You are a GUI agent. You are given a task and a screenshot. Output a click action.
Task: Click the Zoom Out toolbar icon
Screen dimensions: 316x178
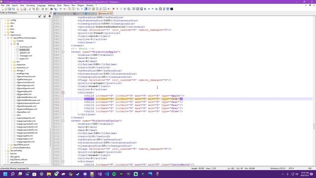click(64, 9)
